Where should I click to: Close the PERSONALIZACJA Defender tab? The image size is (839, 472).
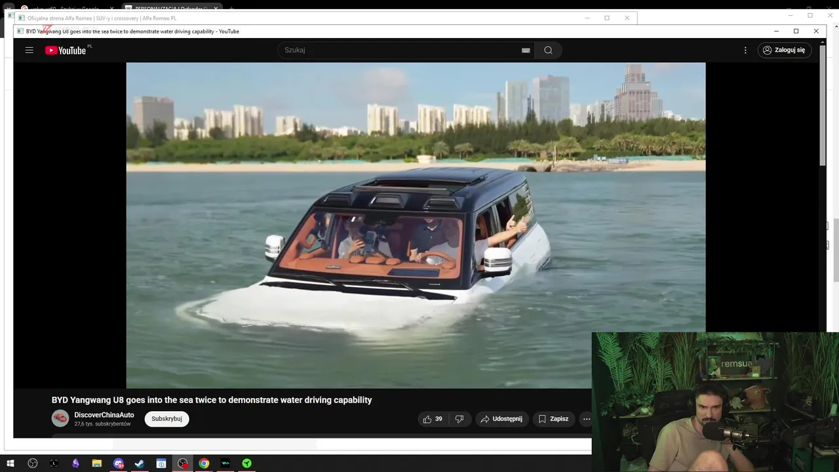[x=216, y=9]
